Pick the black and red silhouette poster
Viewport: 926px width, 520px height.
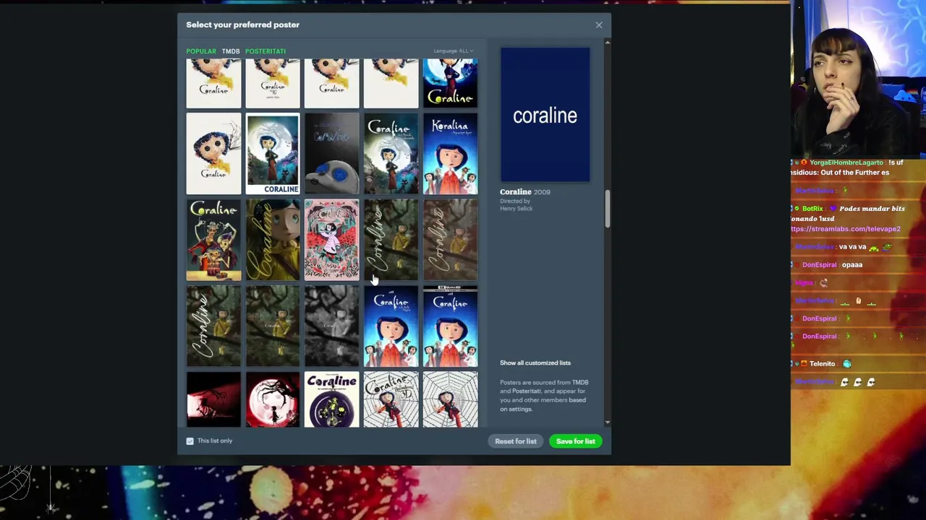(213, 399)
